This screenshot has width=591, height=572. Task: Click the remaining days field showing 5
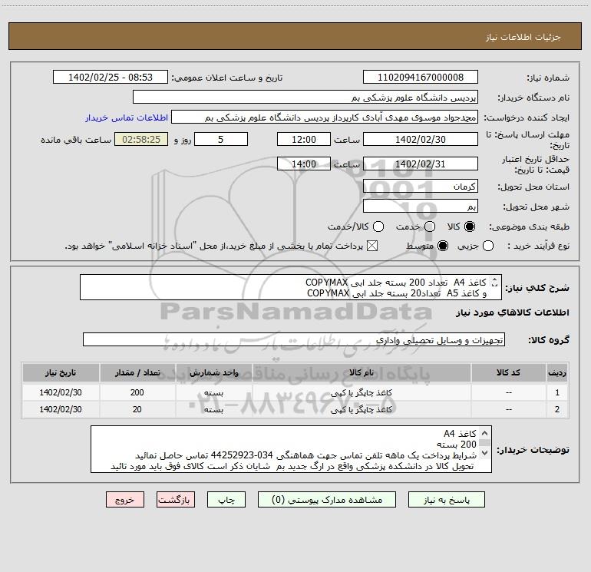click(x=221, y=139)
